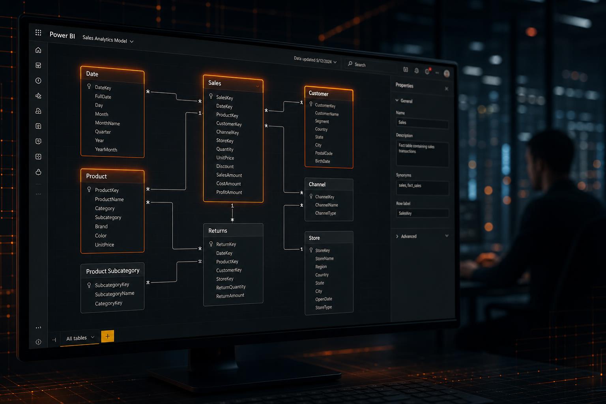The width and height of the screenshot is (606, 404).
Task: Click key icon beside SubcategoryKey
Action: pyautogui.click(x=89, y=285)
